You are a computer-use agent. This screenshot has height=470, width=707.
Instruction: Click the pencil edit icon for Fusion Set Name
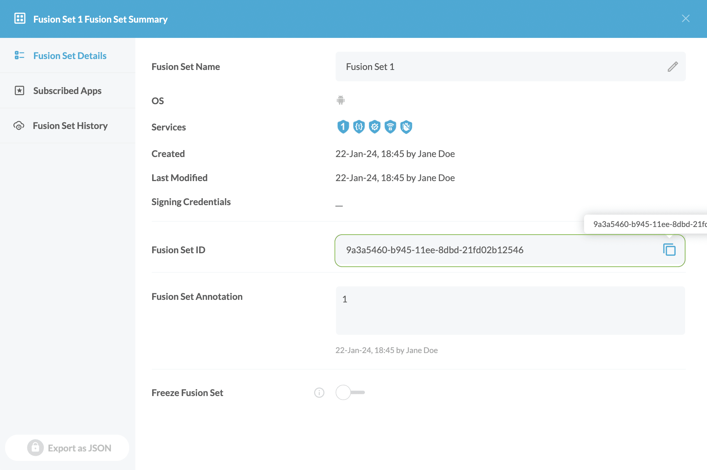tap(673, 67)
